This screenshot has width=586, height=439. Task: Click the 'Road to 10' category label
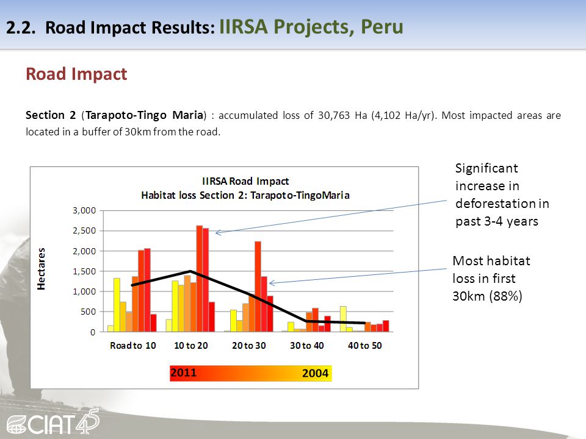tap(132, 346)
